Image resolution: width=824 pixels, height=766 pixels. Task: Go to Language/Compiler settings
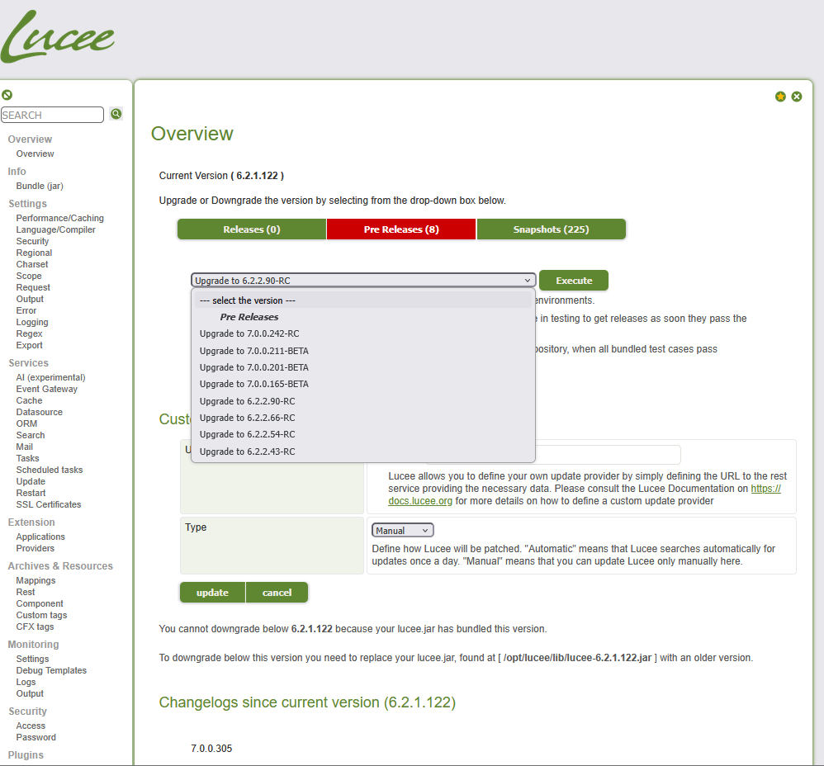pyautogui.click(x=55, y=229)
